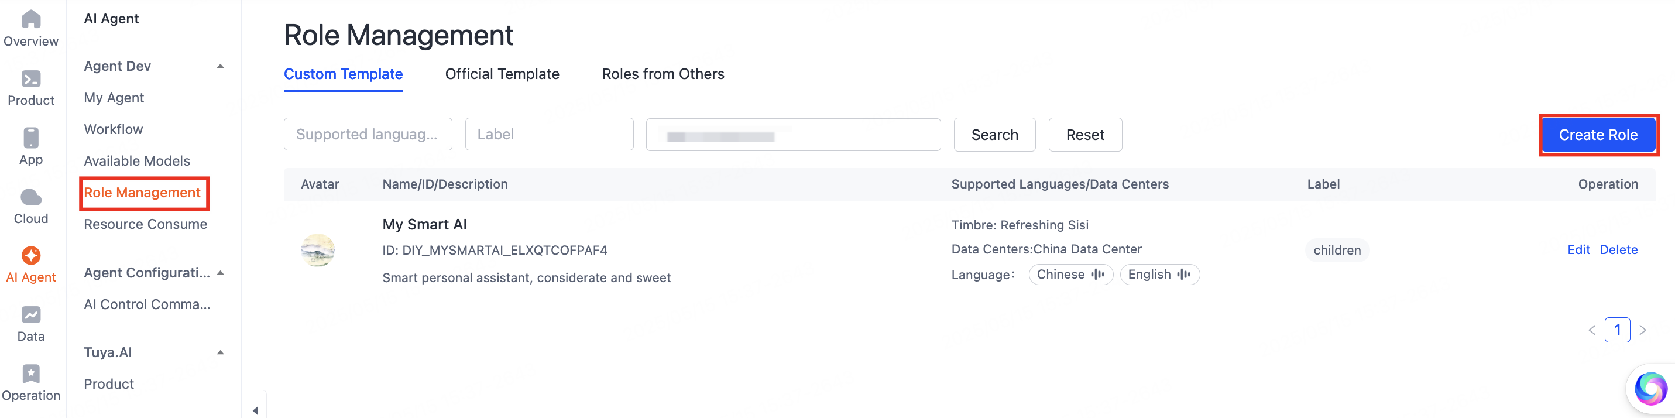Open the floating assistant orb icon
1675x418 pixels.
click(1651, 388)
